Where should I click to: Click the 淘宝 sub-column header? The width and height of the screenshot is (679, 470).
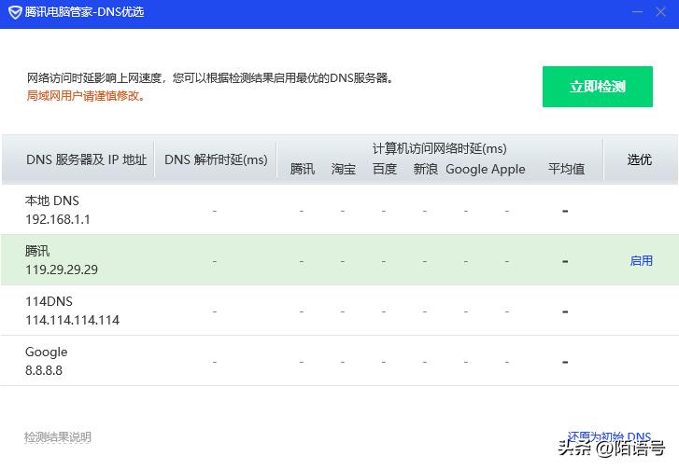pyautogui.click(x=344, y=169)
